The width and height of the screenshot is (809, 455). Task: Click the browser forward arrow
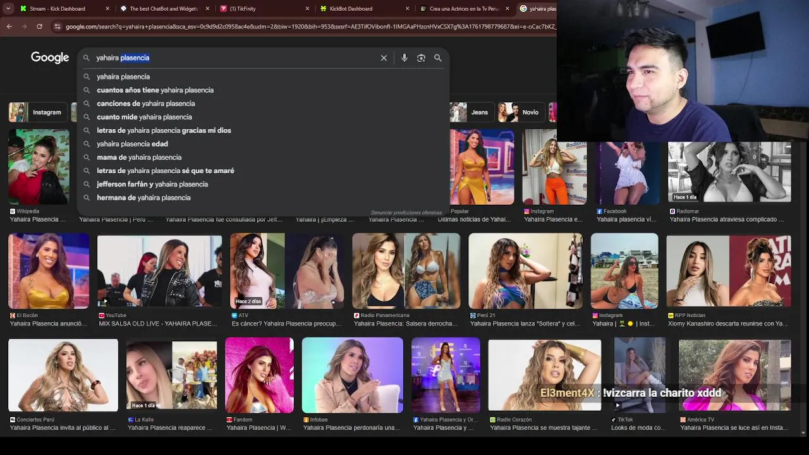tap(24, 27)
